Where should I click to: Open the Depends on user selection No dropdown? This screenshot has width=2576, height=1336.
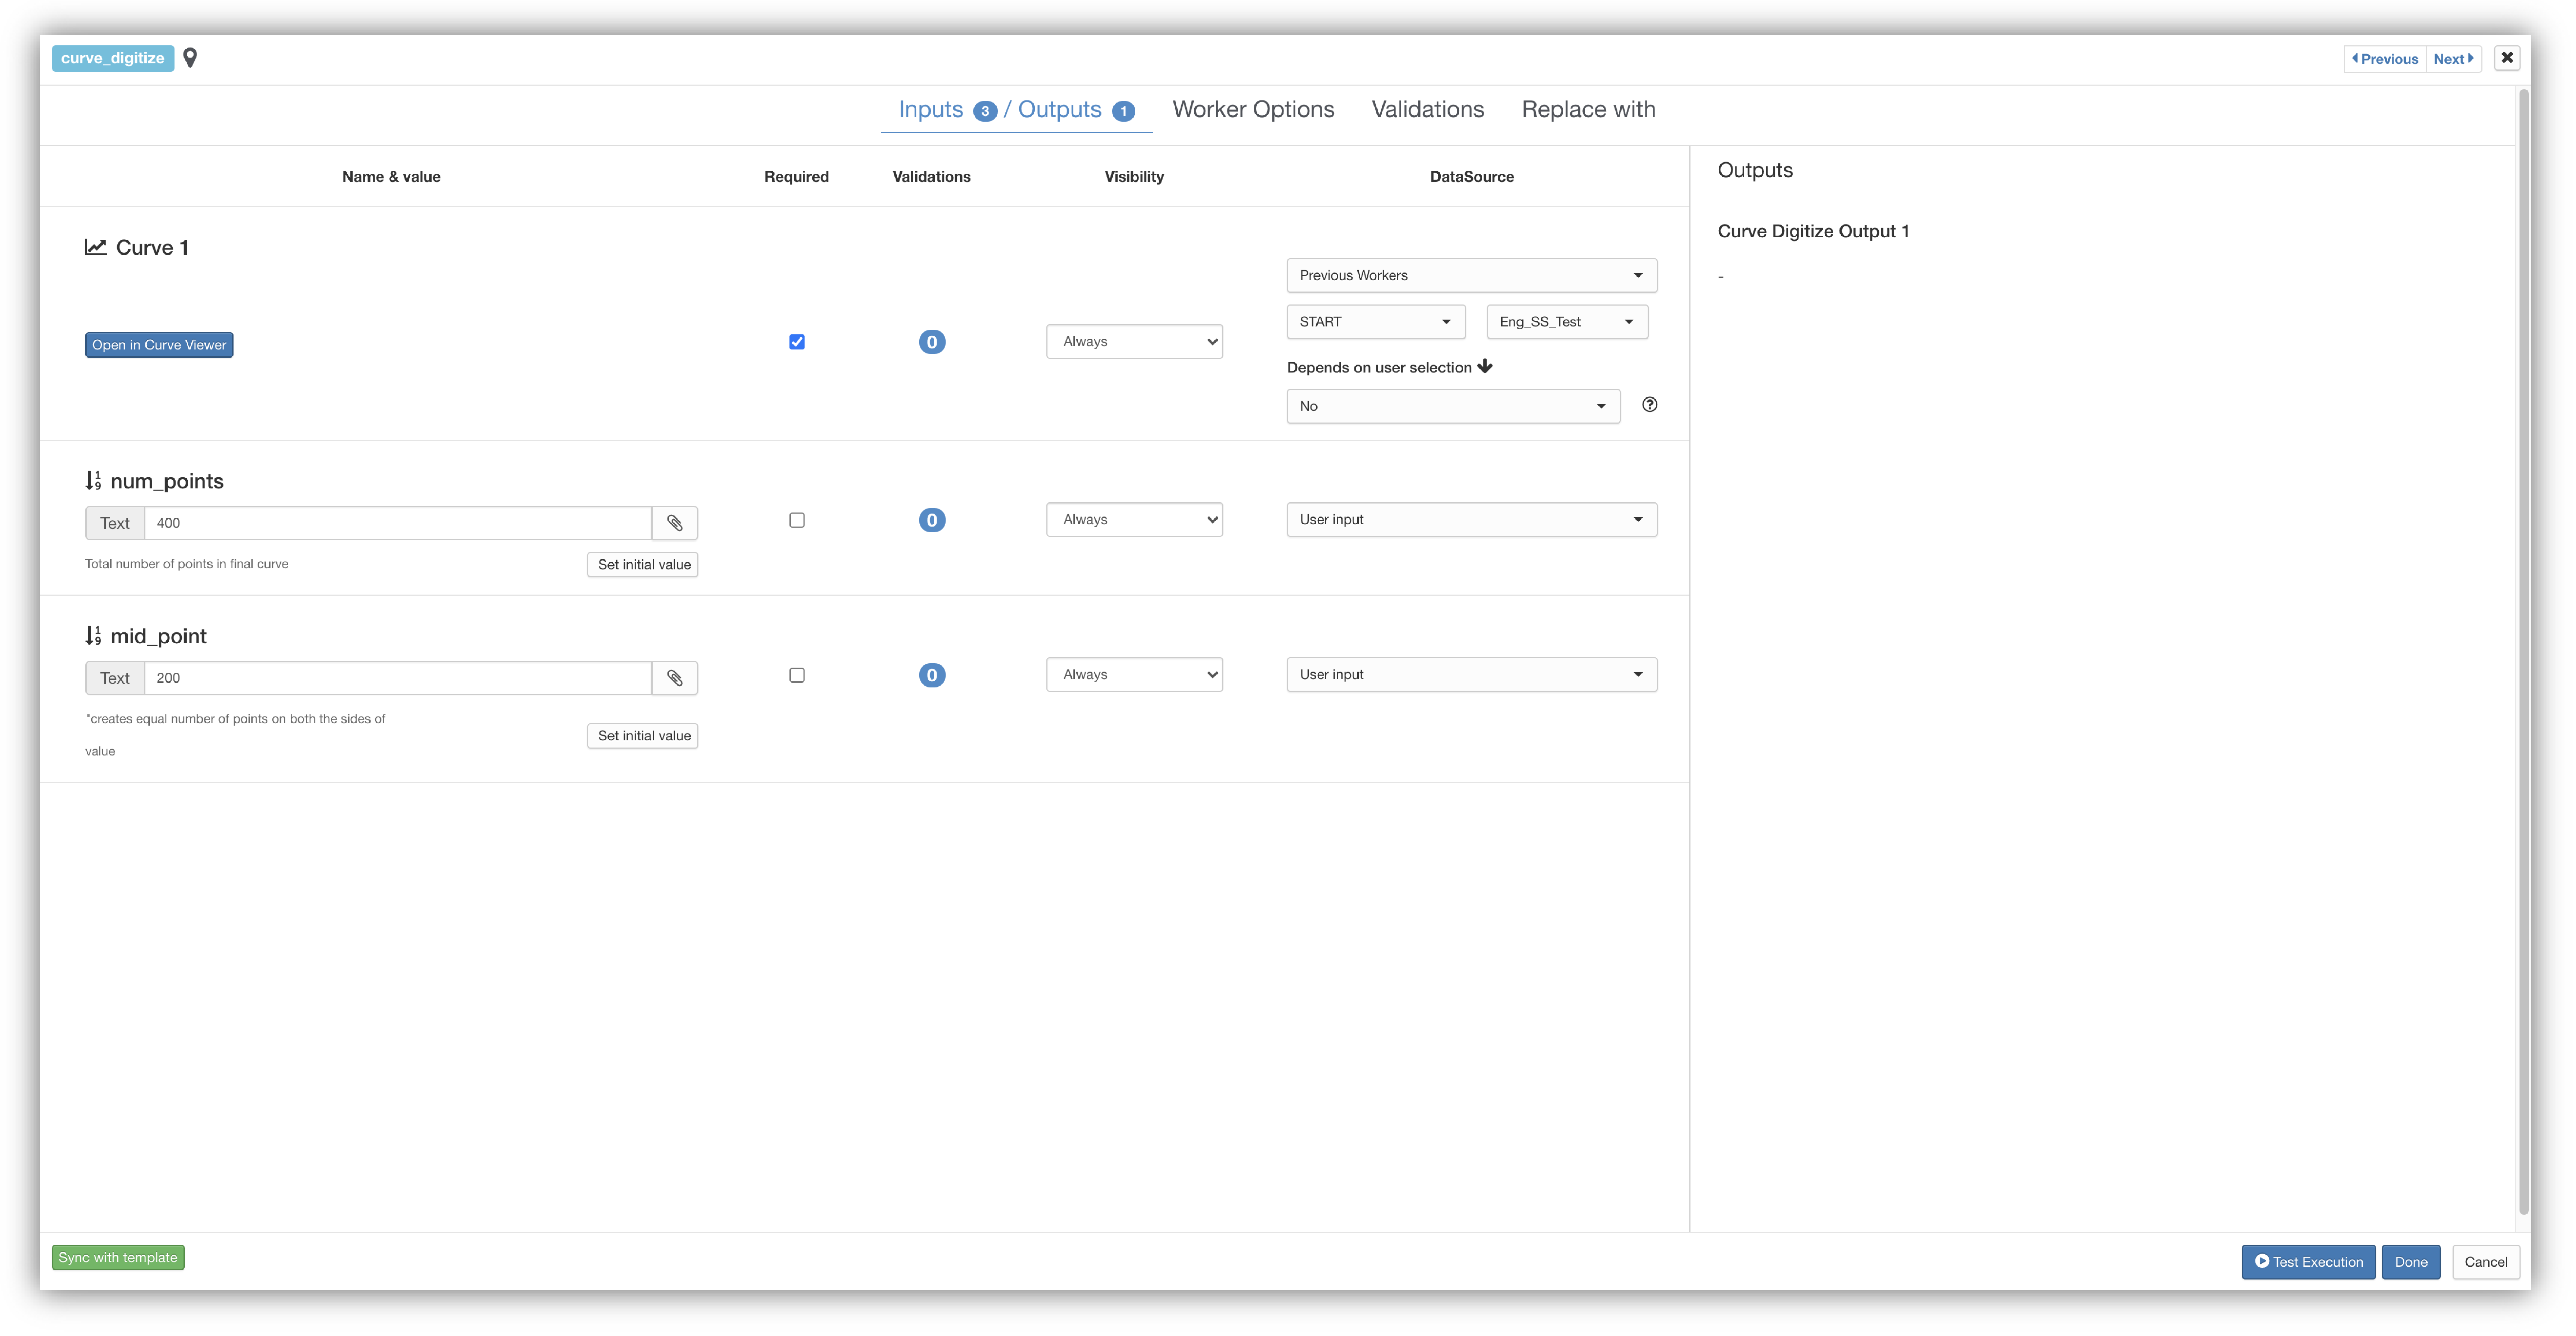click(1453, 406)
